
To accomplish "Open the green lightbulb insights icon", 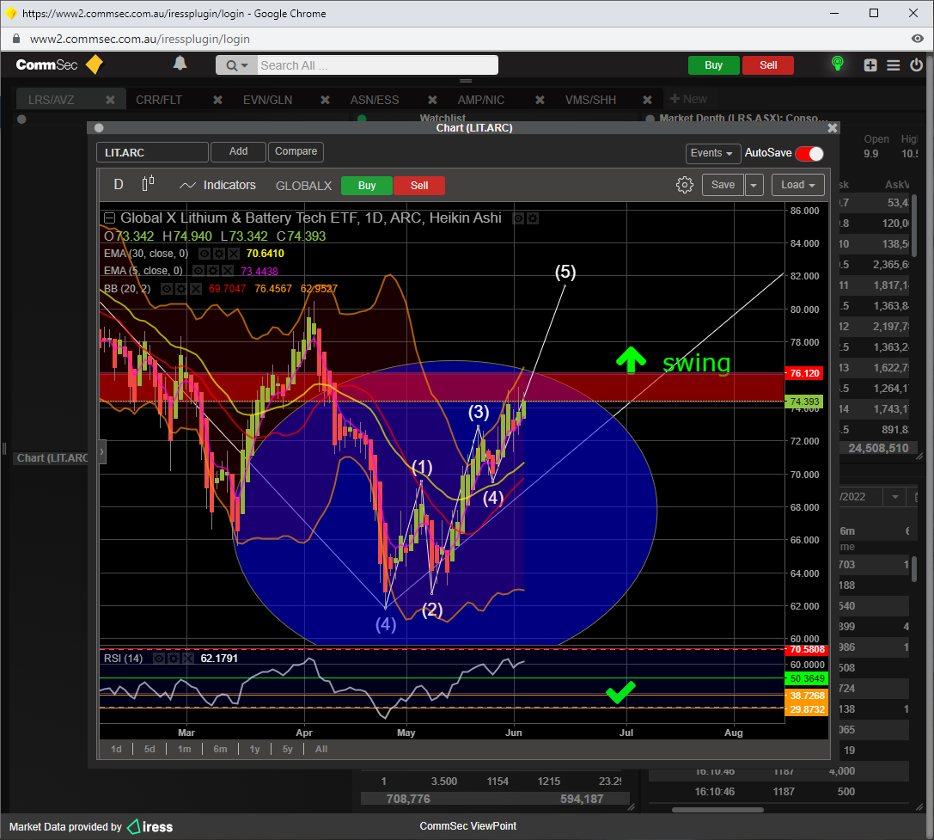I will coord(838,64).
